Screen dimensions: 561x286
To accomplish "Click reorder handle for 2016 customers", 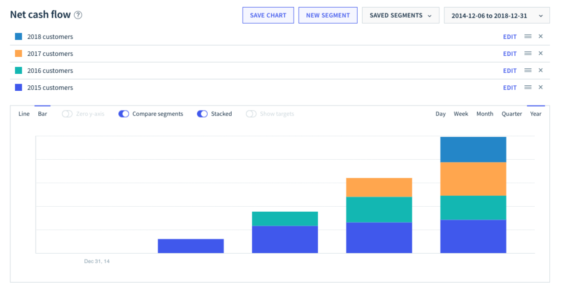I will [x=528, y=71].
